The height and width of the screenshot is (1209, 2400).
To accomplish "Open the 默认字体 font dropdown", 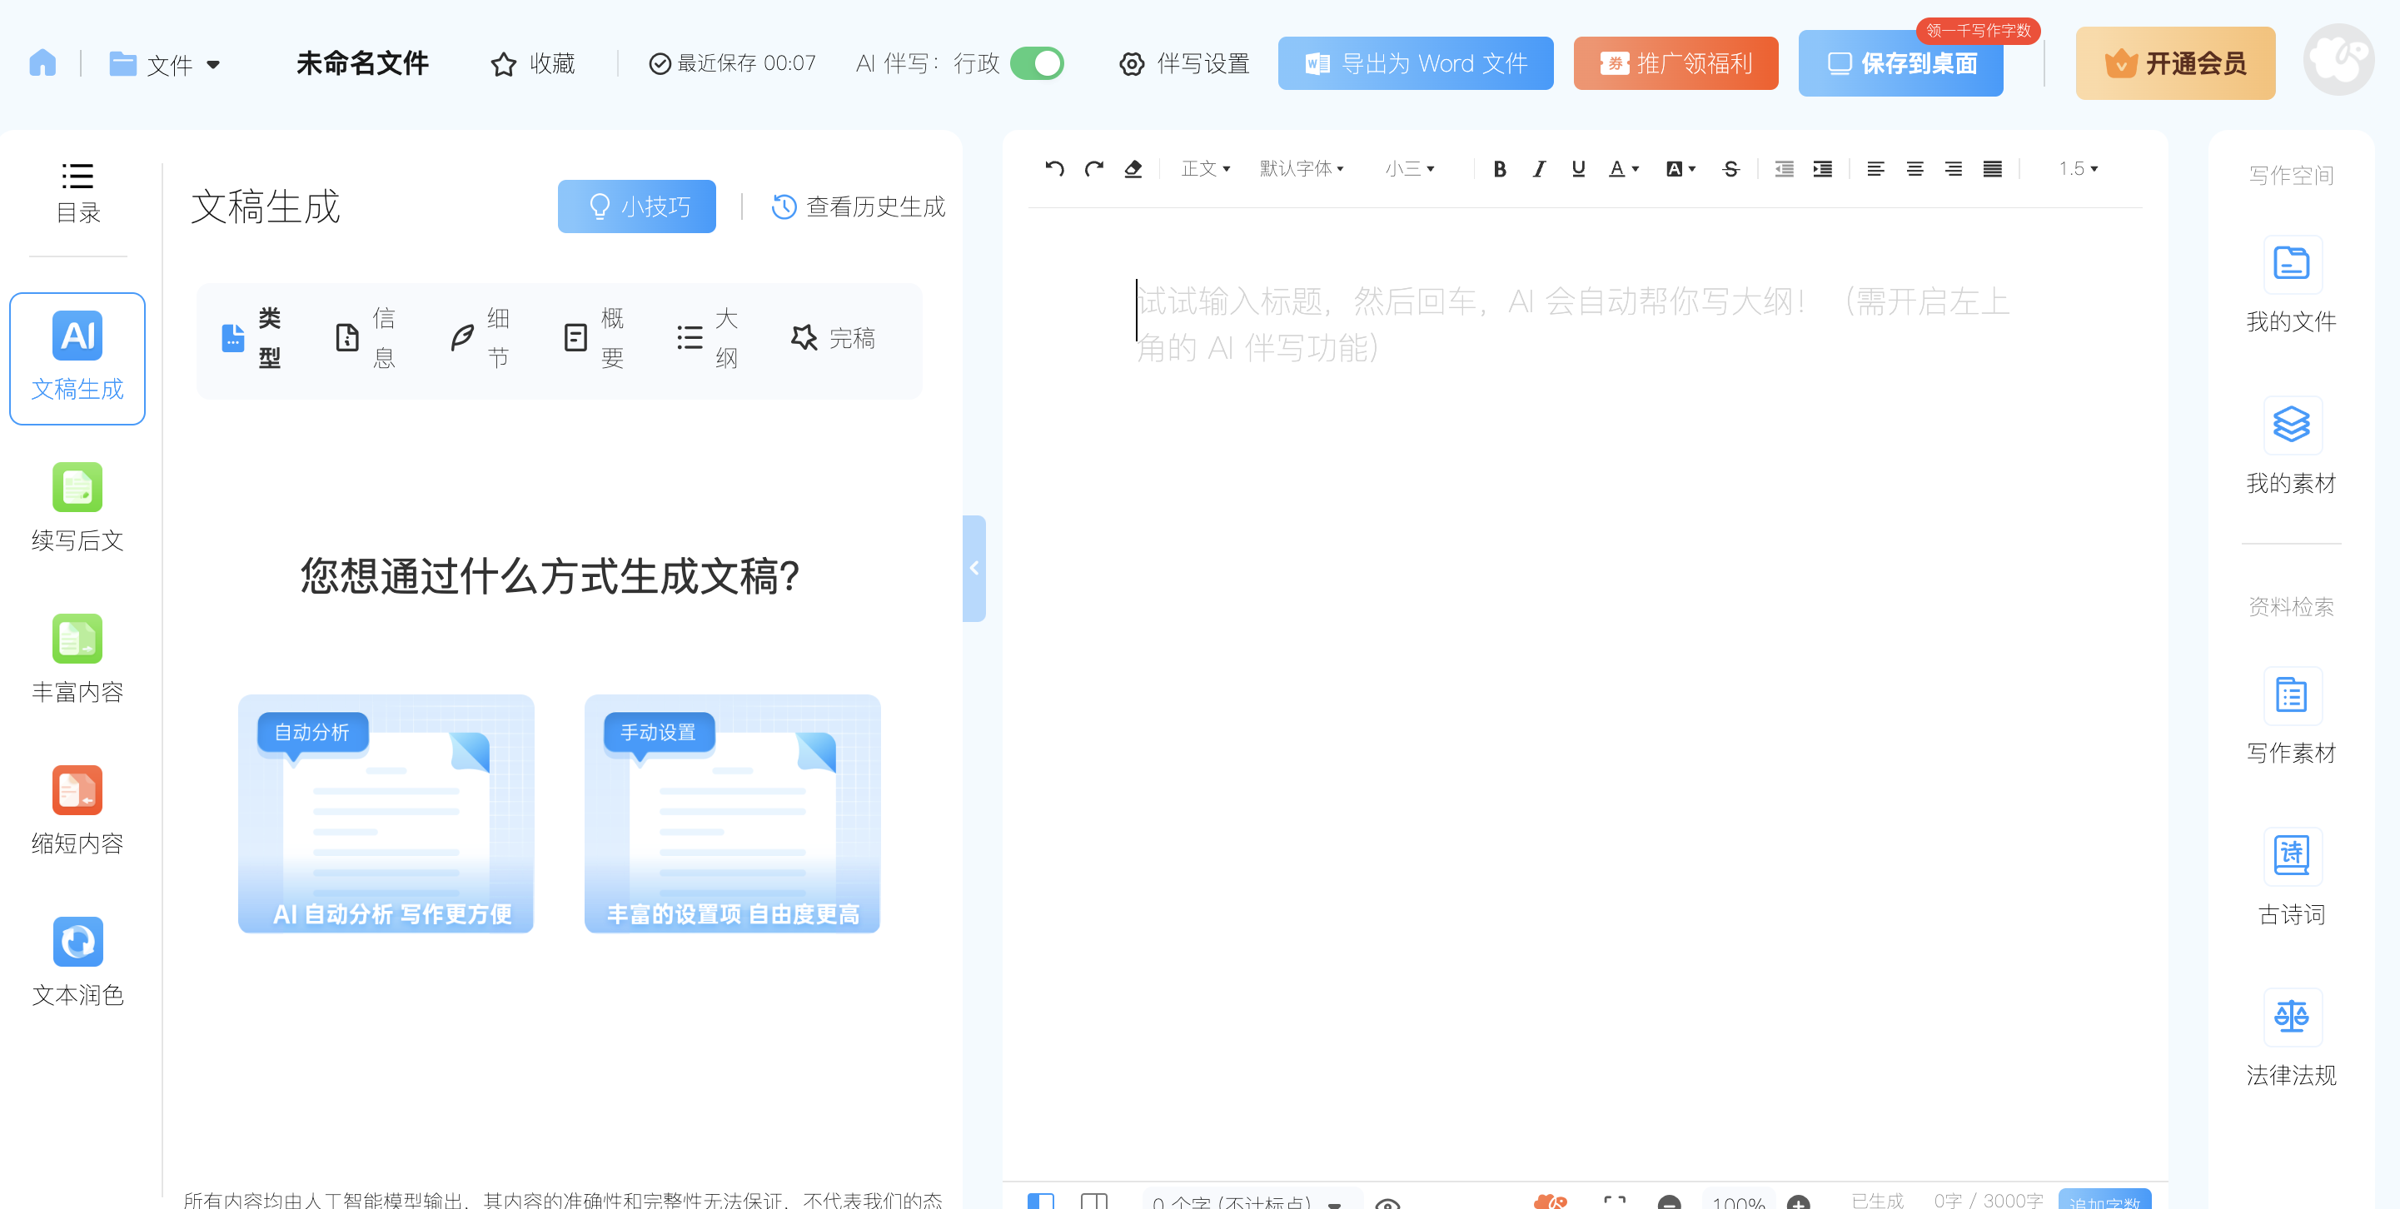I will coord(1301,168).
